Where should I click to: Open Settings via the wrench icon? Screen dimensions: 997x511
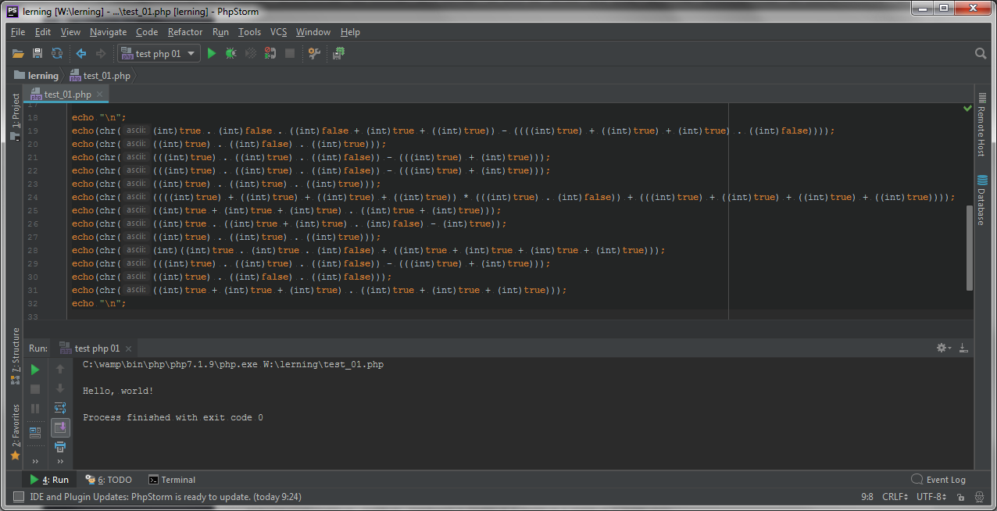coord(314,54)
